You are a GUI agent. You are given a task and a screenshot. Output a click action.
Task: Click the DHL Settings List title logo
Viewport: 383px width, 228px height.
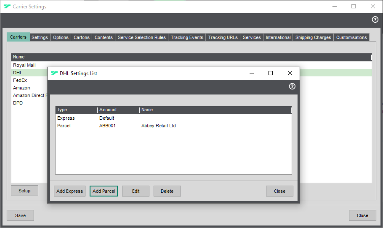pyautogui.click(x=54, y=73)
